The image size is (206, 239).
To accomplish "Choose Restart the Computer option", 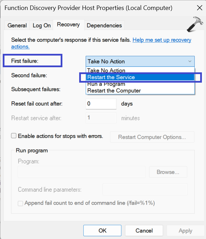I will pos(114,91).
